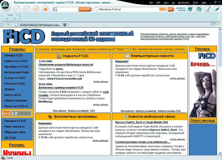Click the News previous arrow
This screenshot has height=160, width=222.
click(7, 19)
